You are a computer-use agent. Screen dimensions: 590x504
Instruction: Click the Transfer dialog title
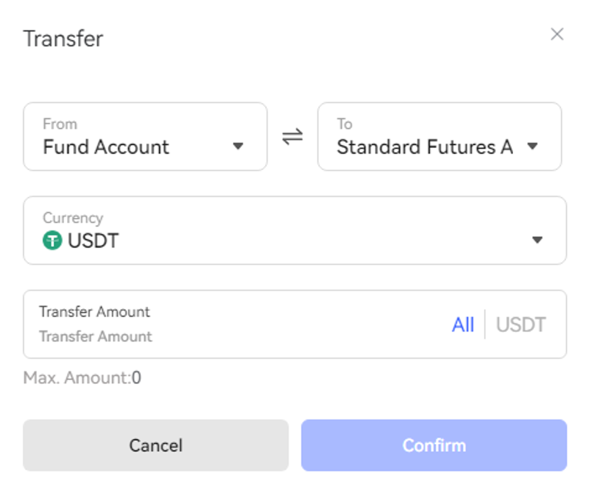click(x=63, y=39)
